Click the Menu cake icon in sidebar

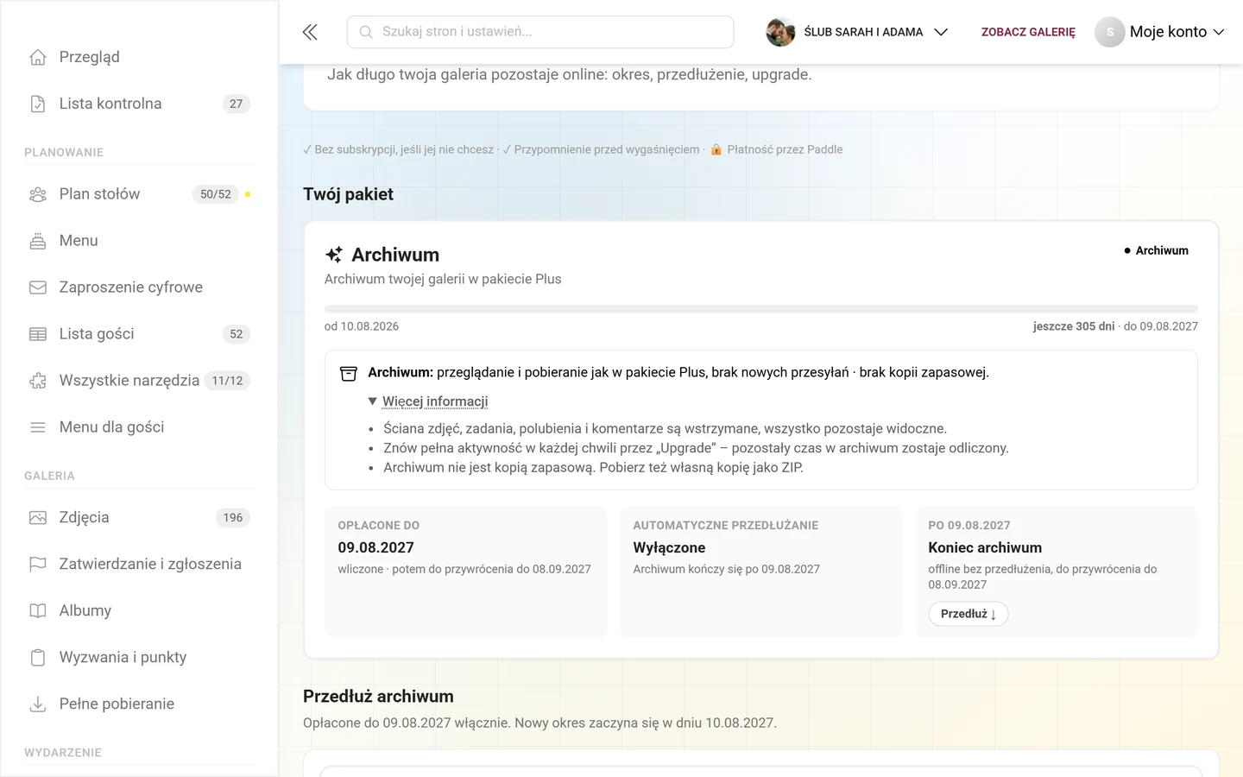coord(38,241)
